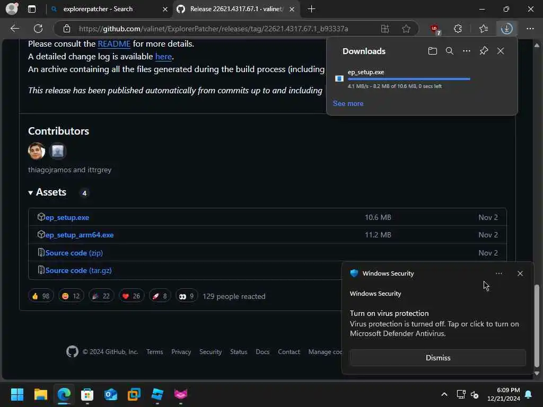Close the Windows Security notification
The width and height of the screenshot is (543, 407).
point(520,273)
